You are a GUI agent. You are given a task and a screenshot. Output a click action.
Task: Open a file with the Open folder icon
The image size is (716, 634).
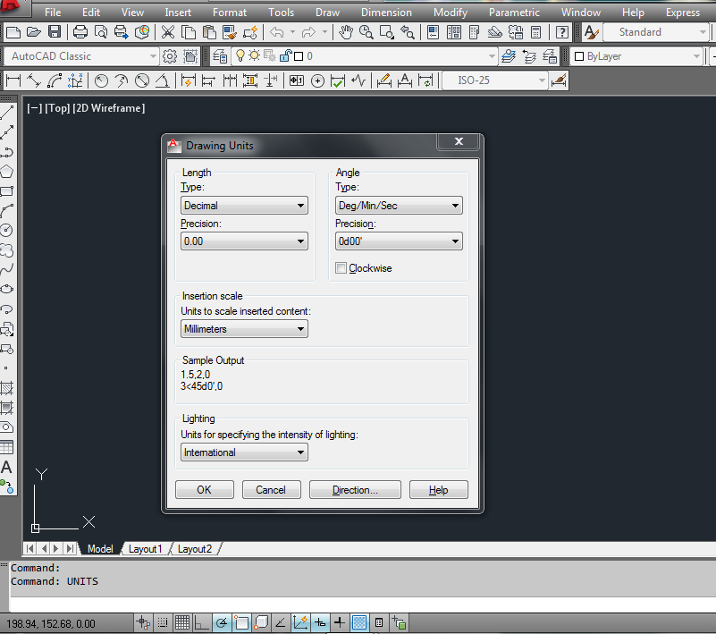tap(34, 32)
